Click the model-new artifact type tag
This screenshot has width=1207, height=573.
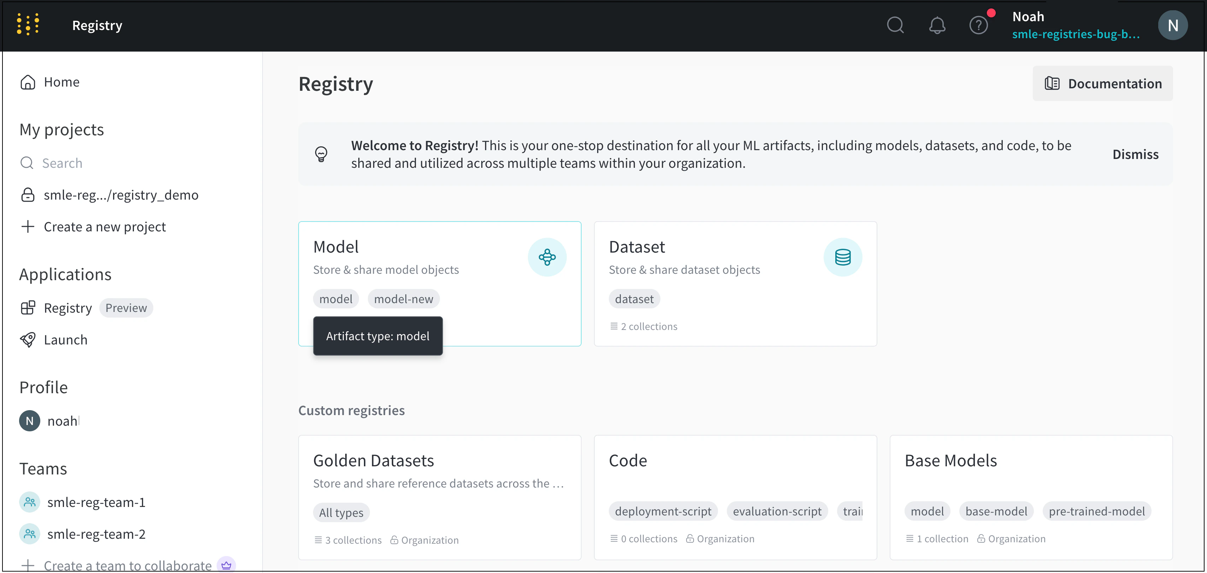[403, 299]
